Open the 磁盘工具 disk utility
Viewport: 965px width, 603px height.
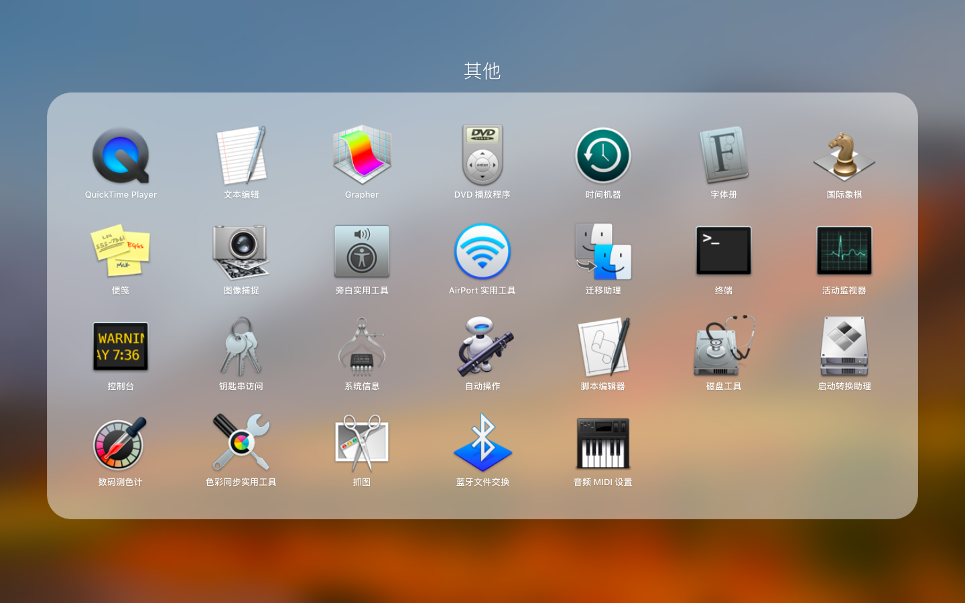[723, 347]
